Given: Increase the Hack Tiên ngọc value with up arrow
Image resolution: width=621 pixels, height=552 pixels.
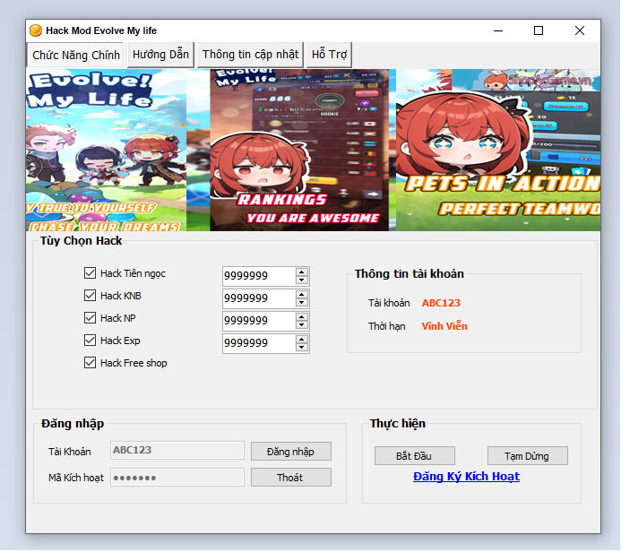Looking at the screenshot, I should 302,272.
